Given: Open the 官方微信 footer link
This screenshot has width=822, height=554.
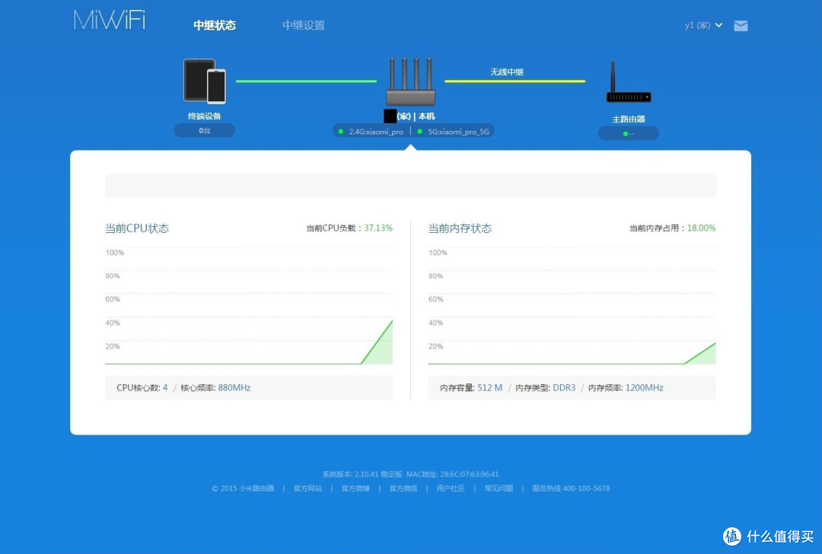Looking at the screenshot, I should click(x=403, y=489).
